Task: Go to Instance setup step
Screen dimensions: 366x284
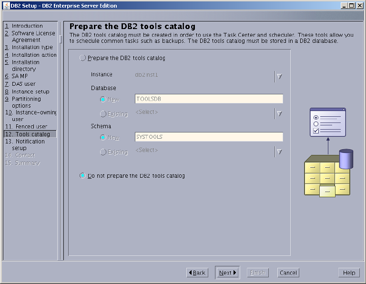Action: [x=27, y=91]
